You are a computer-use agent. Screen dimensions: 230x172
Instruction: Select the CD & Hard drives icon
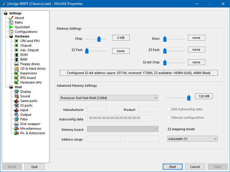[x=16, y=68]
